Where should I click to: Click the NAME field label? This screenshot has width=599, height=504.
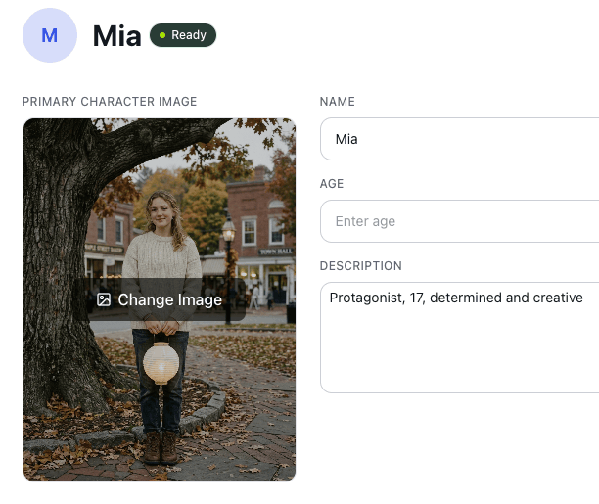point(338,102)
